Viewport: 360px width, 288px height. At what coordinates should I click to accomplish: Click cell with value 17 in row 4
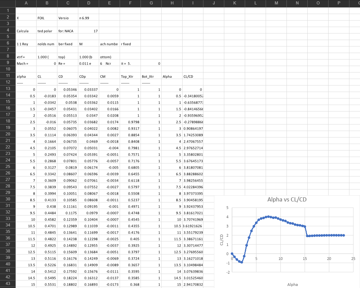coord(89,31)
